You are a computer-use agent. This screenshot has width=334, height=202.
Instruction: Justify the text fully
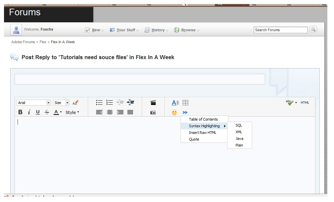(130, 112)
